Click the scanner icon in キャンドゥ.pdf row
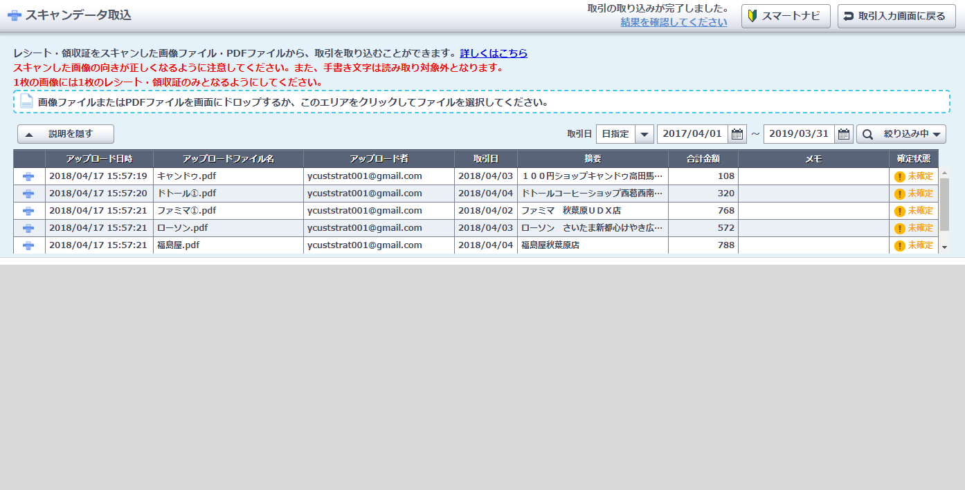 [28, 176]
